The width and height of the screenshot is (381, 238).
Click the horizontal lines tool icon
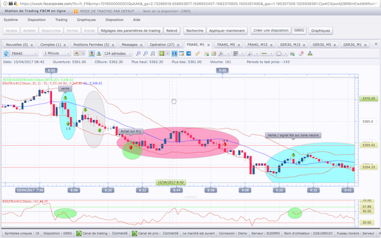click(x=236, y=54)
